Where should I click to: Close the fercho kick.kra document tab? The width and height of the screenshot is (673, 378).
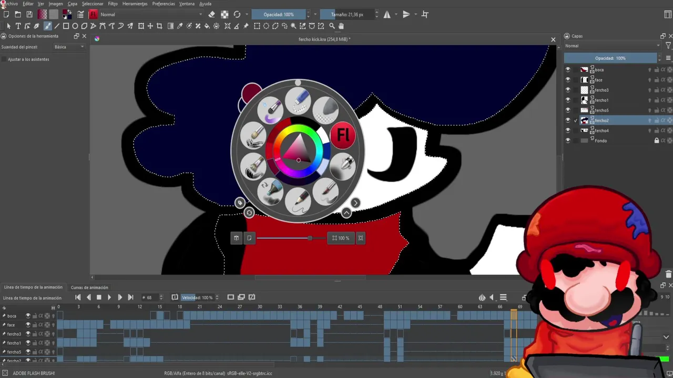point(553,39)
